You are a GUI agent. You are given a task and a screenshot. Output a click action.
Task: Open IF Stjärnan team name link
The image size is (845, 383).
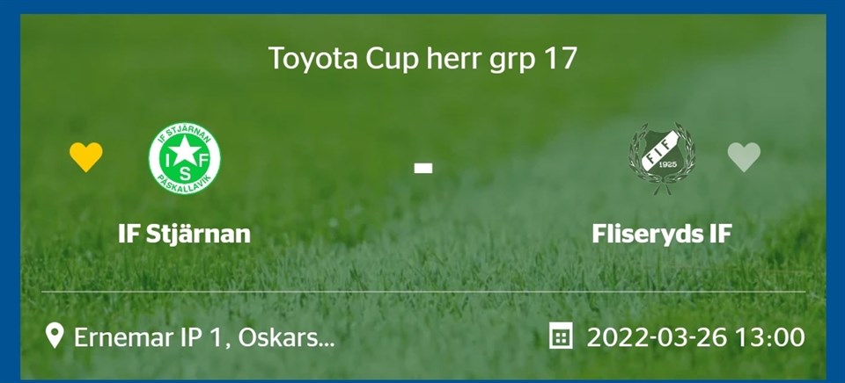click(185, 234)
